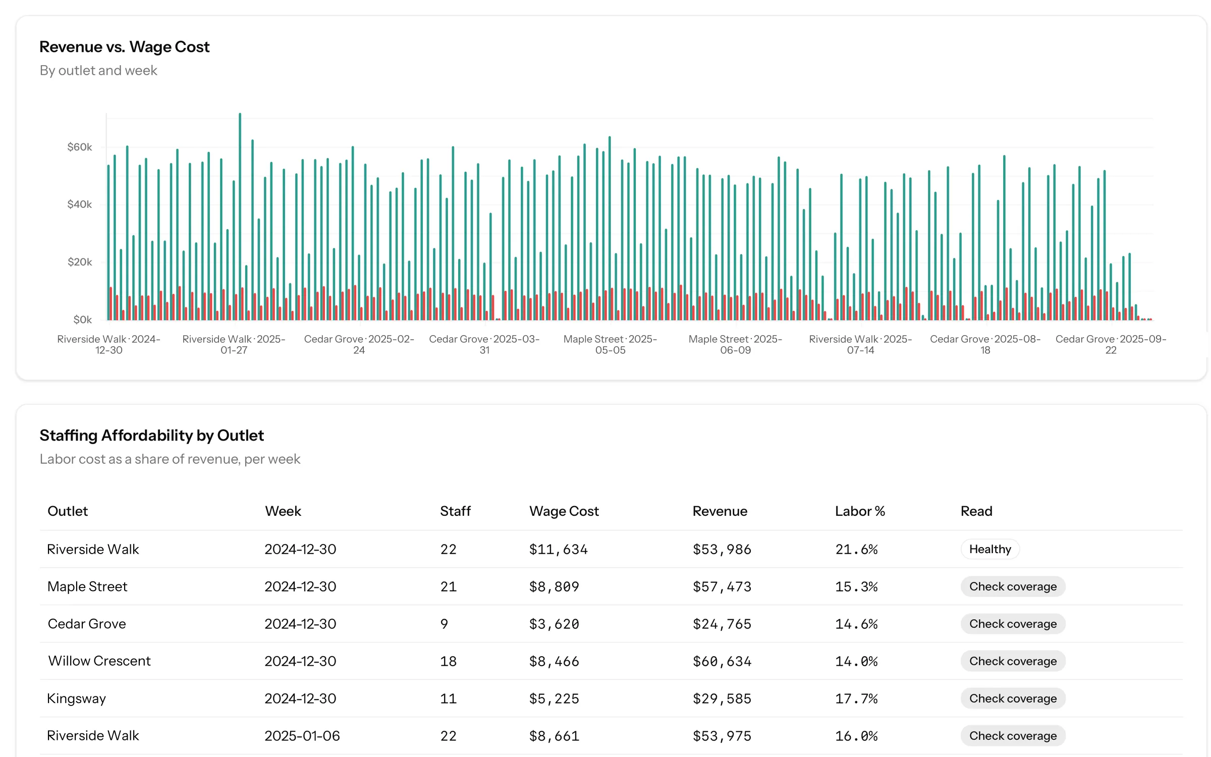Viewport: 1211px width, 757px height.
Task: Click the tallest green revenue bar above $60k
Action: pos(240,217)
